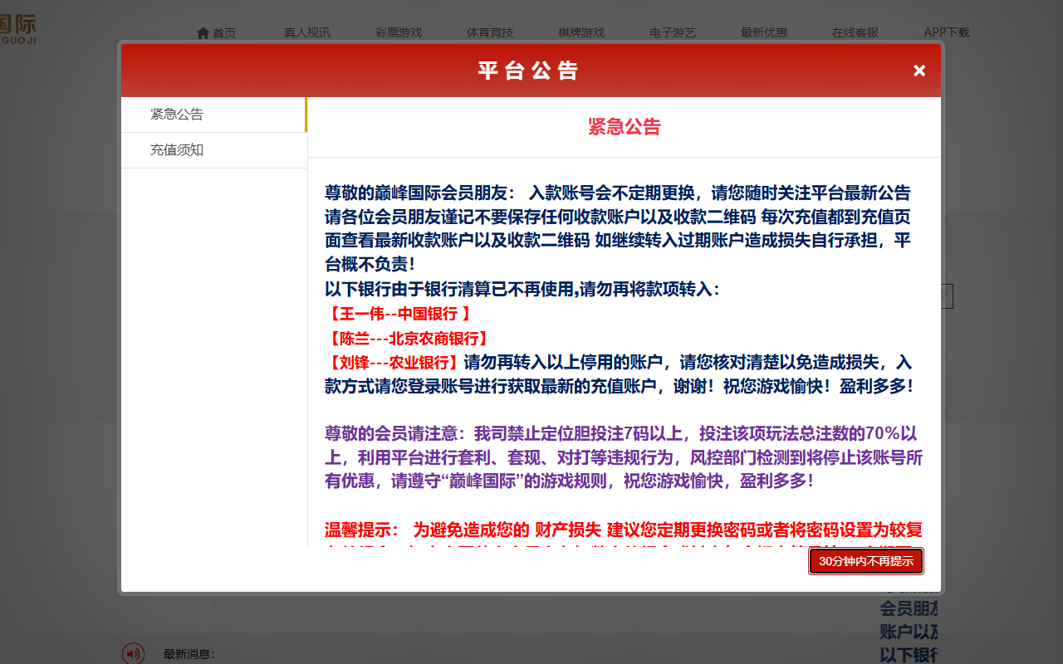Click the 30分钟内不再提示 button
This screenshot has width=1063, height=664.
pyautogui.click(x=866, y=561)
